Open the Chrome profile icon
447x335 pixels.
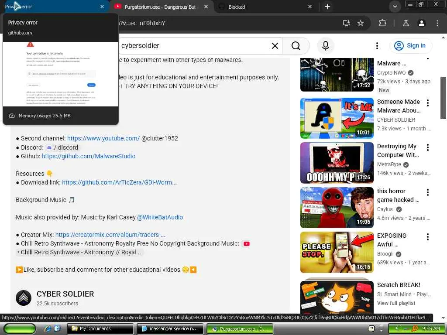(x=422, y=23)
